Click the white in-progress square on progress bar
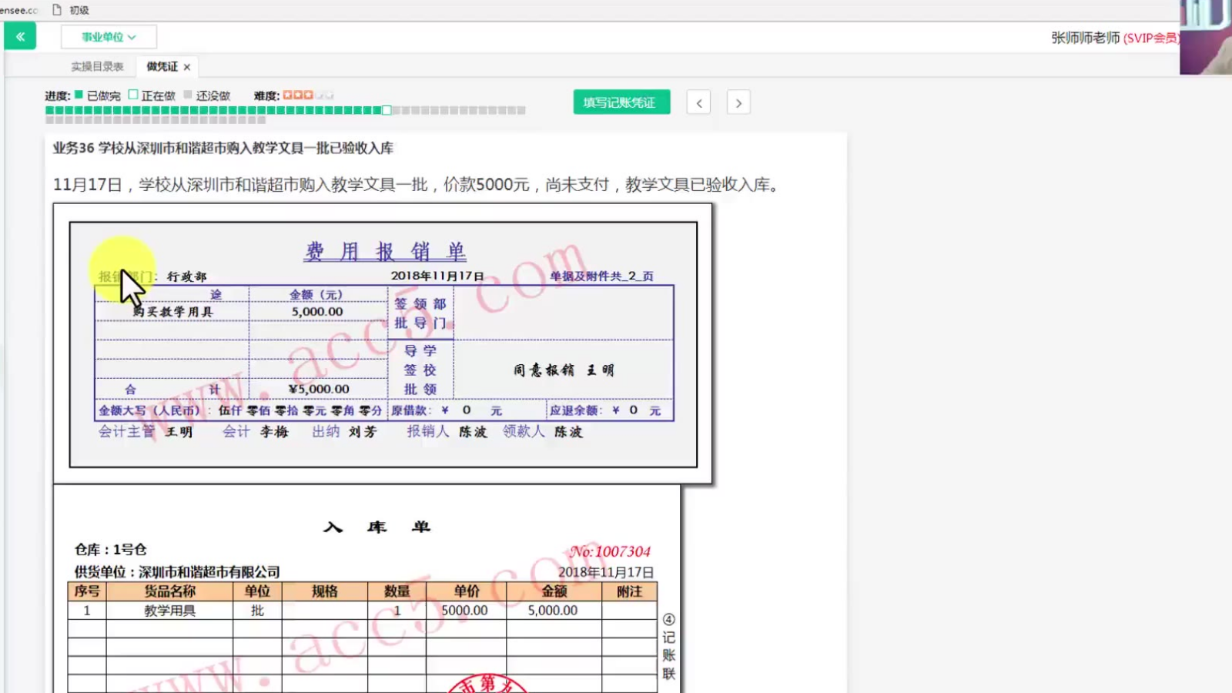Viewport: 1232px width, 693px height. coord(387,110)
